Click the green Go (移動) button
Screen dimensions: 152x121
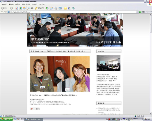(142, 12)
